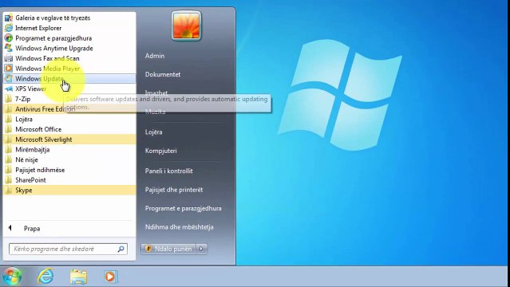Select Windows Fax and Scan text
Viewport: 510px width, 287px height.
[x=47, y=58]
